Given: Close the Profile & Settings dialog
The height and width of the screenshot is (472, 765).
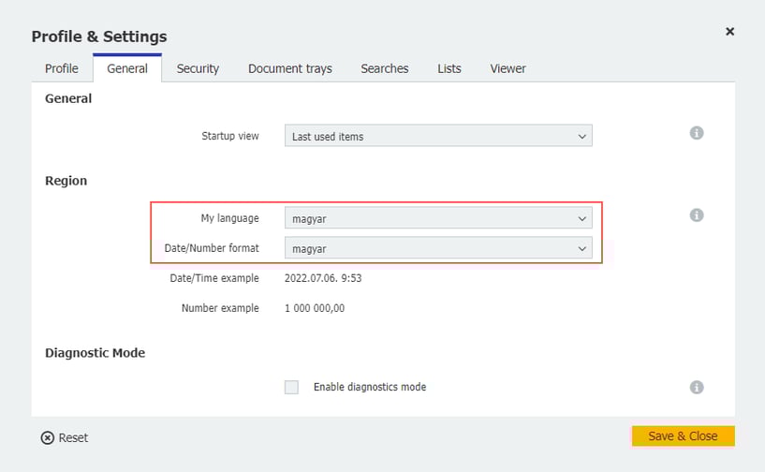Looking at the screenshot, I should pyautogui.click(x=729, y=32).
